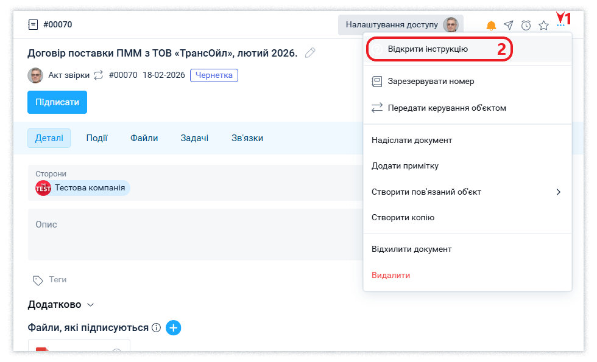Switch to the Події tab

(x=97, y=138)
